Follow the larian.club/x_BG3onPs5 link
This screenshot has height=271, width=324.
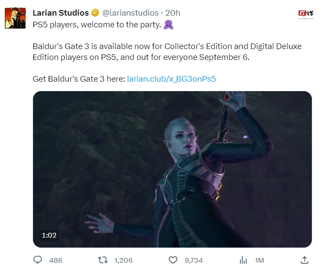point(171,79)
